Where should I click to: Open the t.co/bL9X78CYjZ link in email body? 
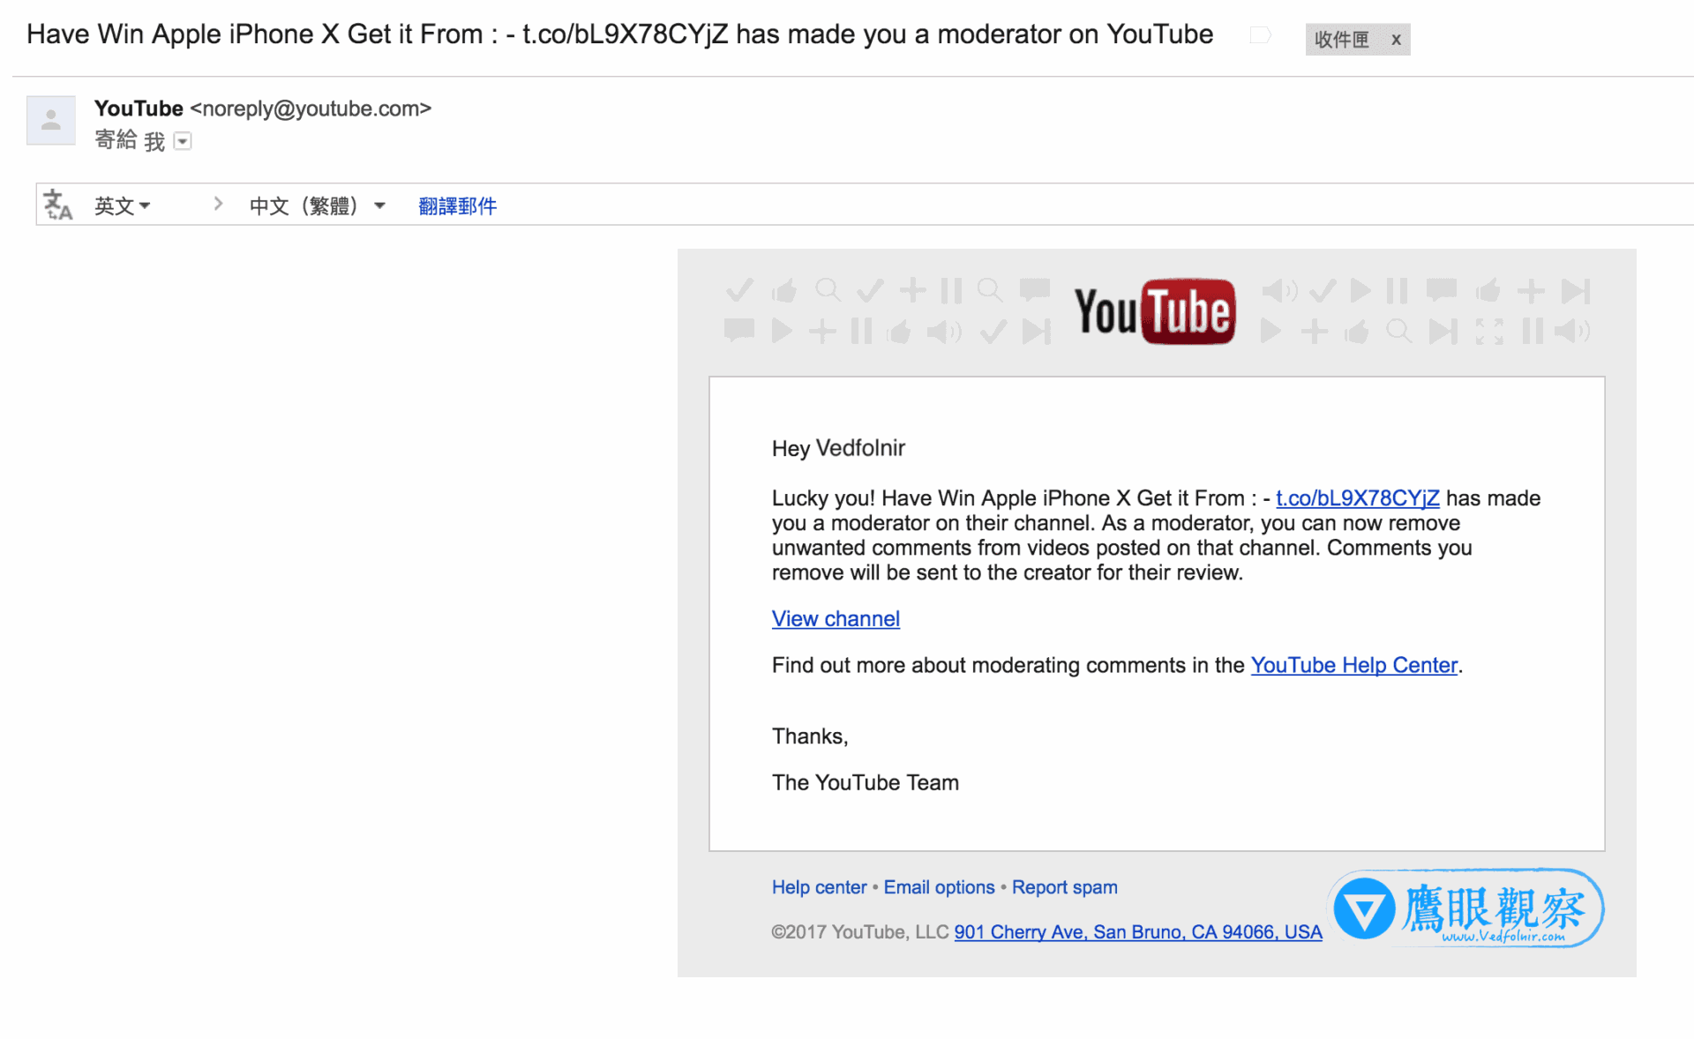click(x=1357, y=498)
